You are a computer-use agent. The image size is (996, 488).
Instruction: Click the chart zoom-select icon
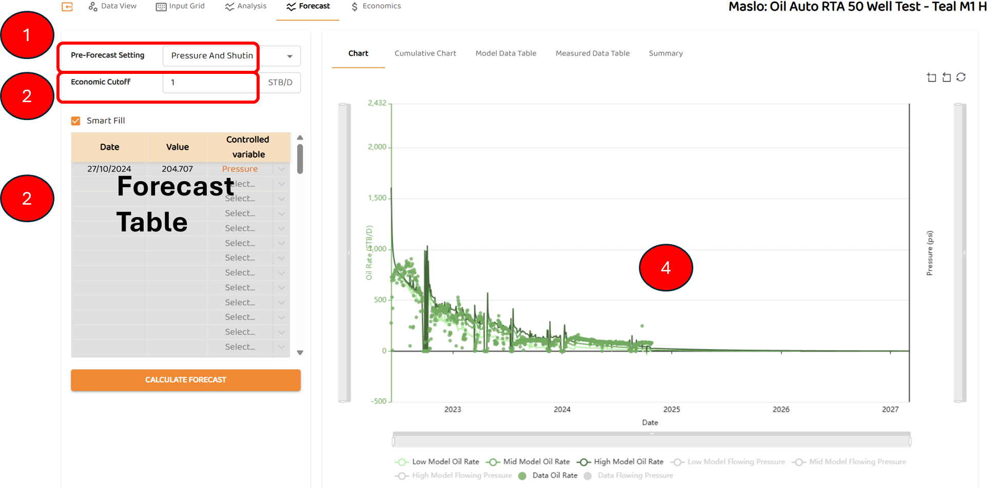(931, 77)
